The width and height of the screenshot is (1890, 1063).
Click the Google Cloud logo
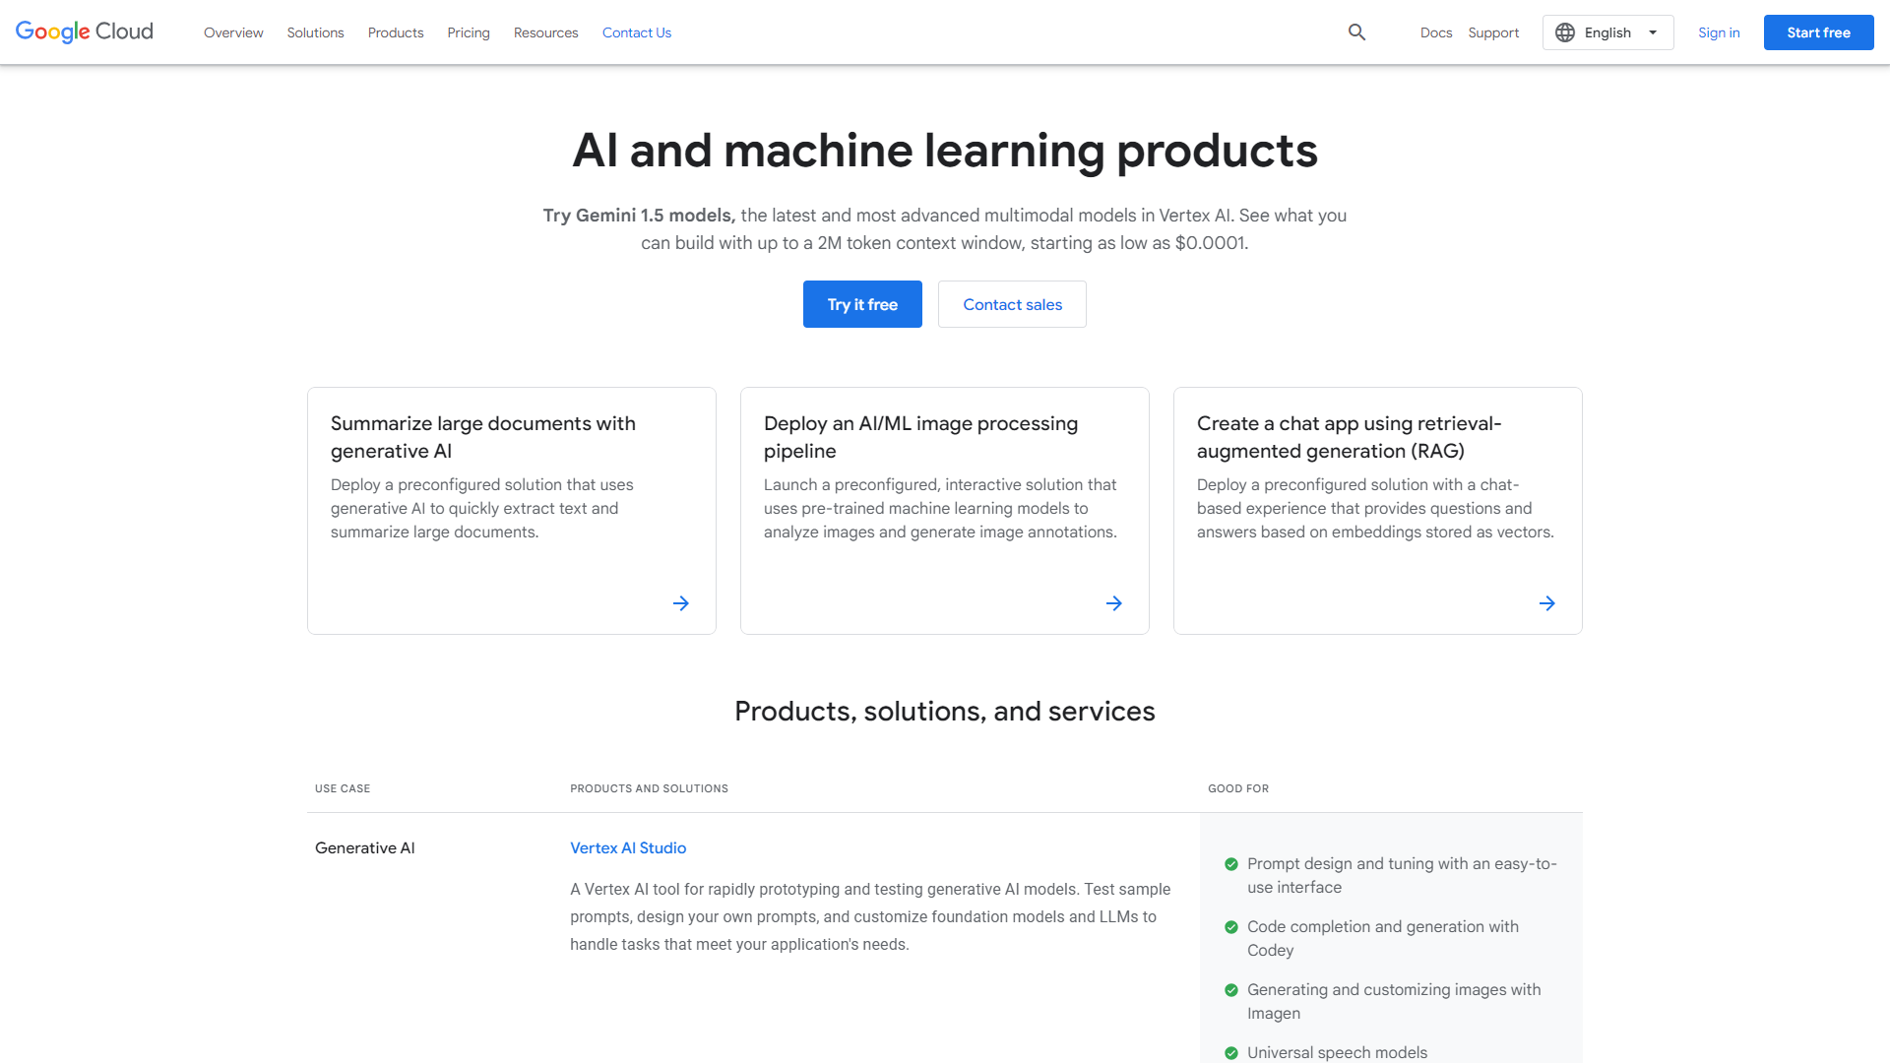(x=84, y=31)
